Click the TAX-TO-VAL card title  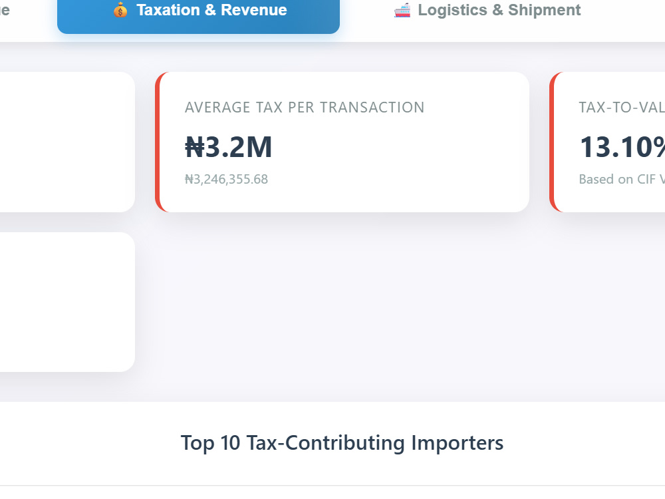(x=622, y=107)
